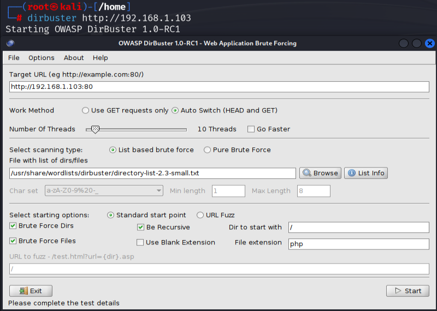
Task: Open the Options menu
Action: 42,58
